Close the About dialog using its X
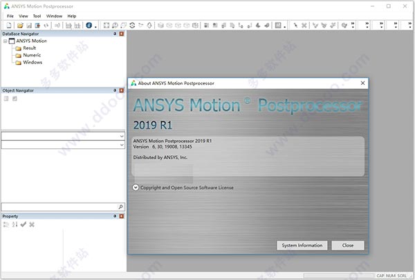 coord(362,83)
